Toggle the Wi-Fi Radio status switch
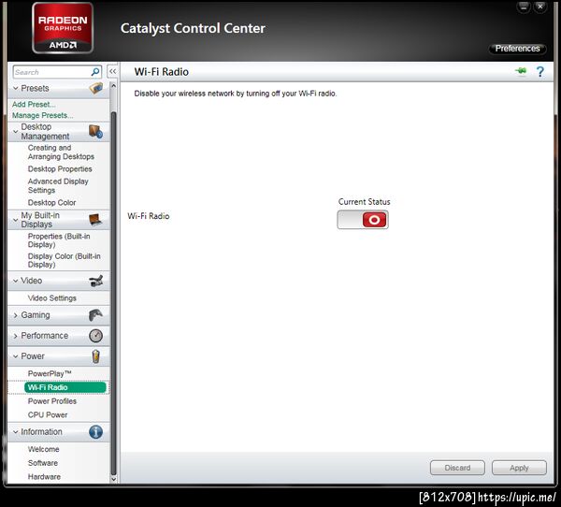Viewport: 561px width, 507px height. pos(363,220)
